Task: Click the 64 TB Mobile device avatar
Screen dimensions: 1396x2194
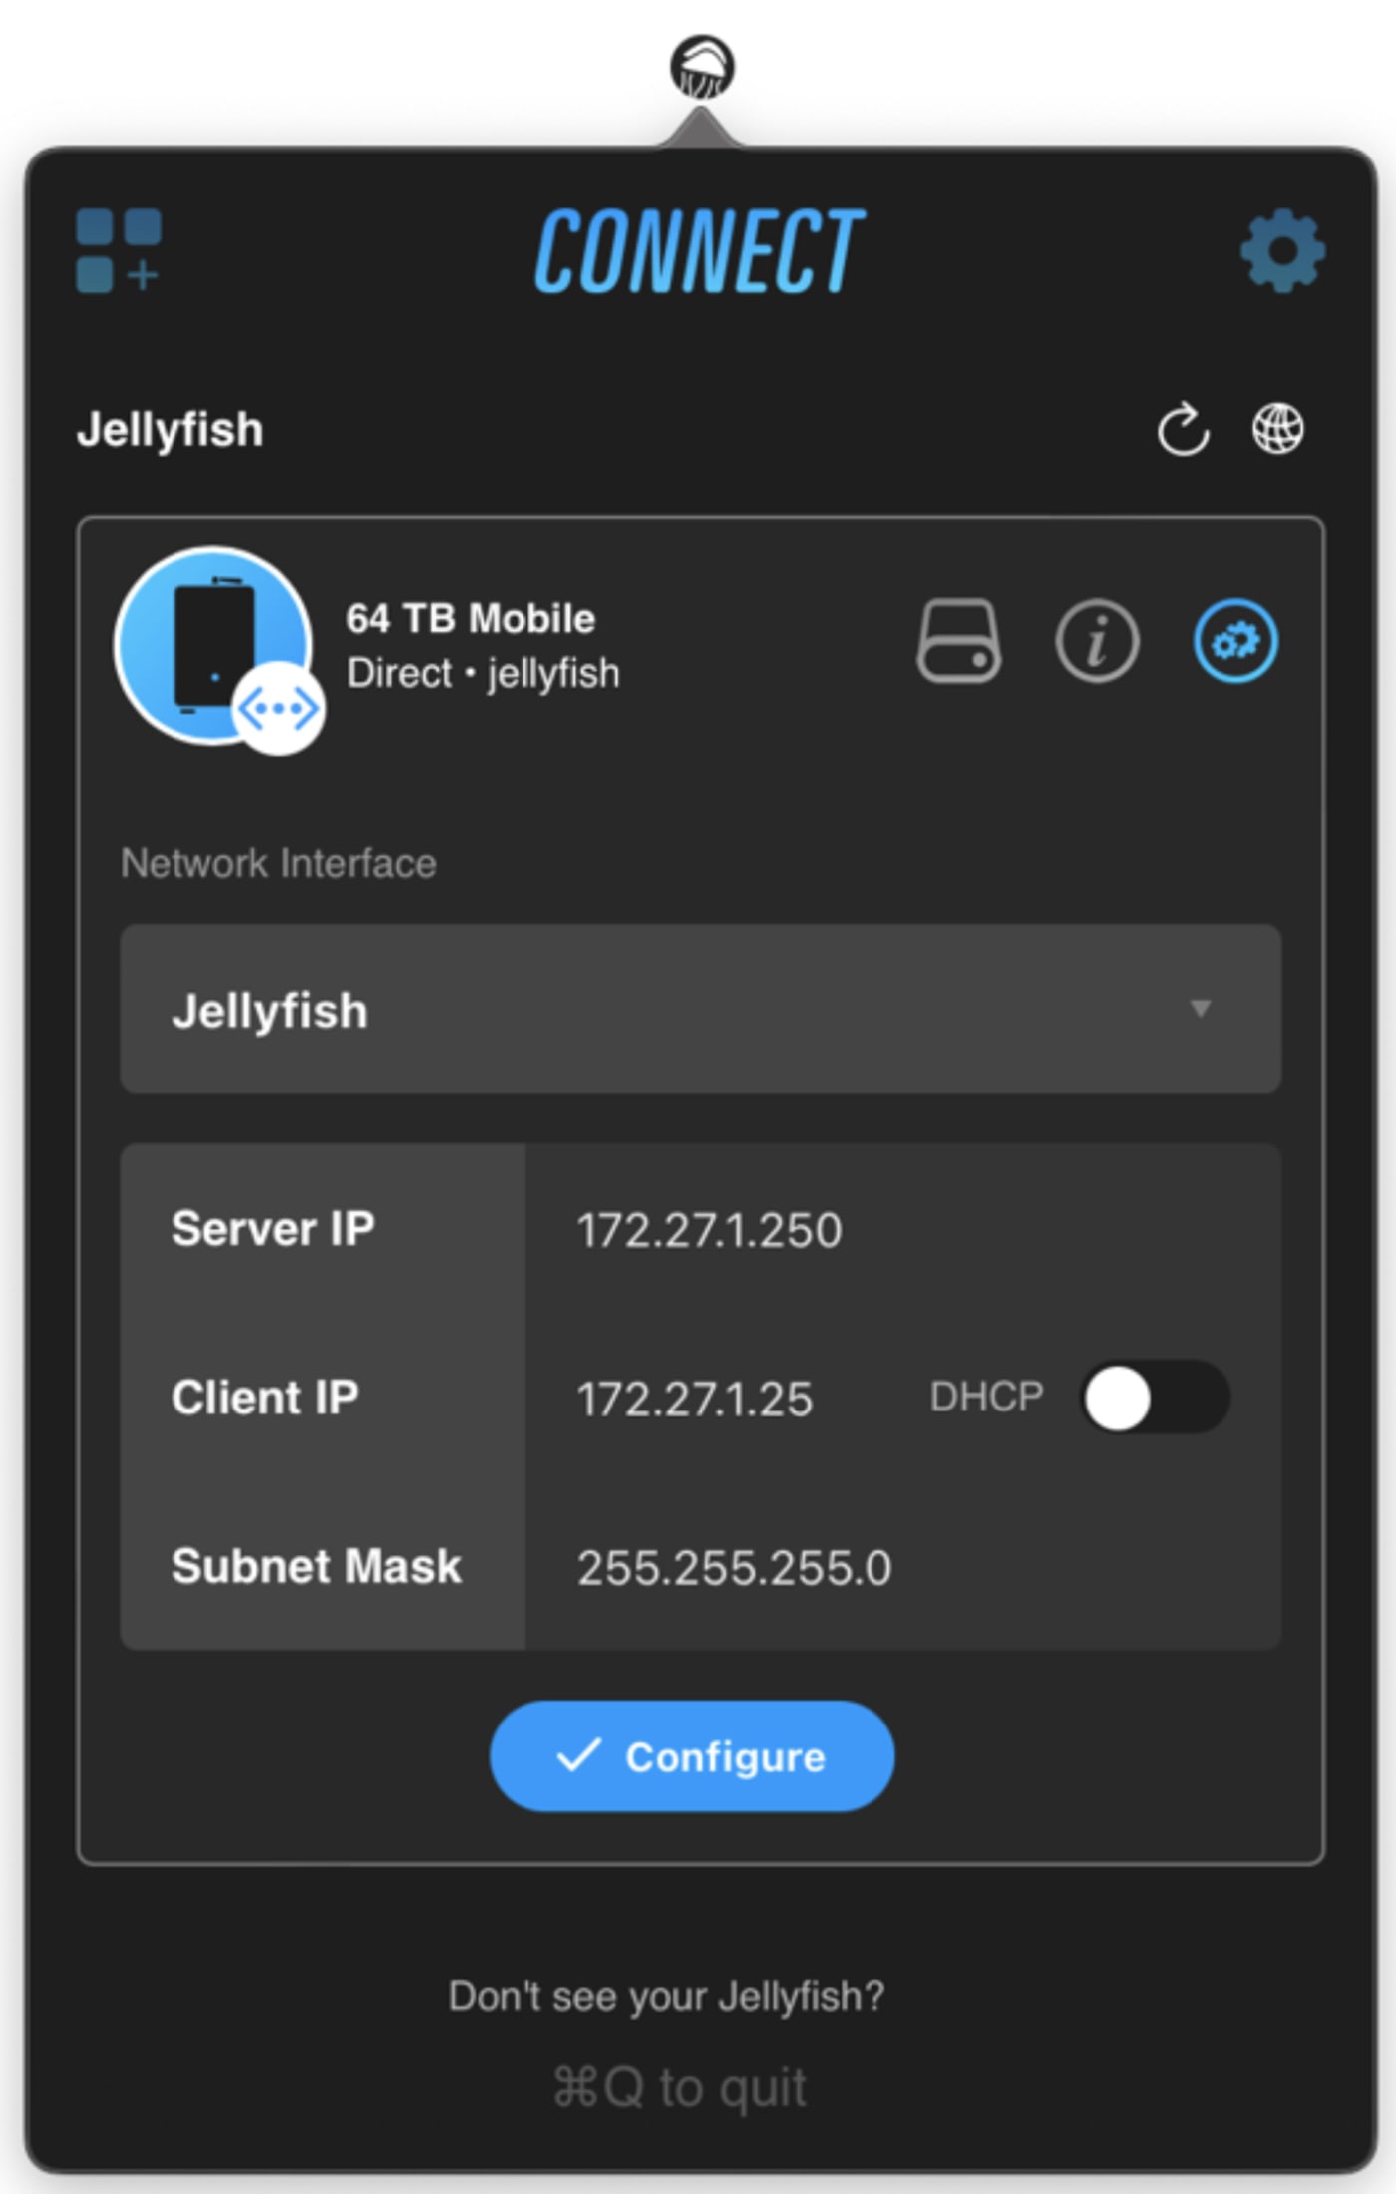Action: pyautogui.click(x=213, y=644)
